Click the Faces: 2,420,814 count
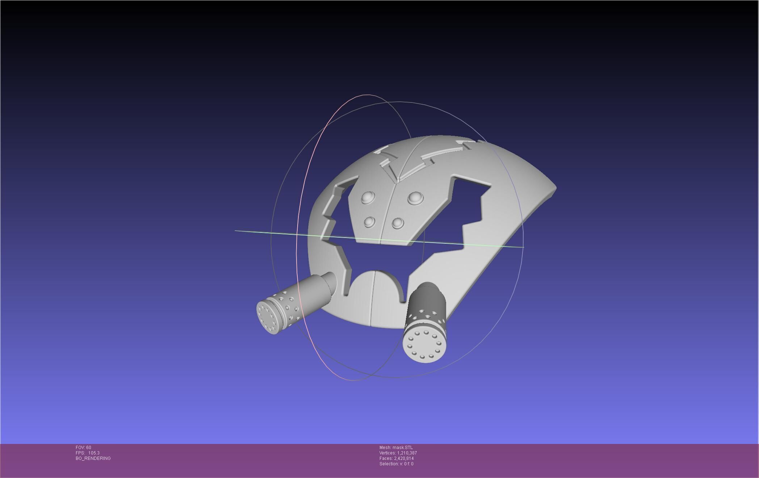This screenshot has width=759, height=478. point(397,458)
